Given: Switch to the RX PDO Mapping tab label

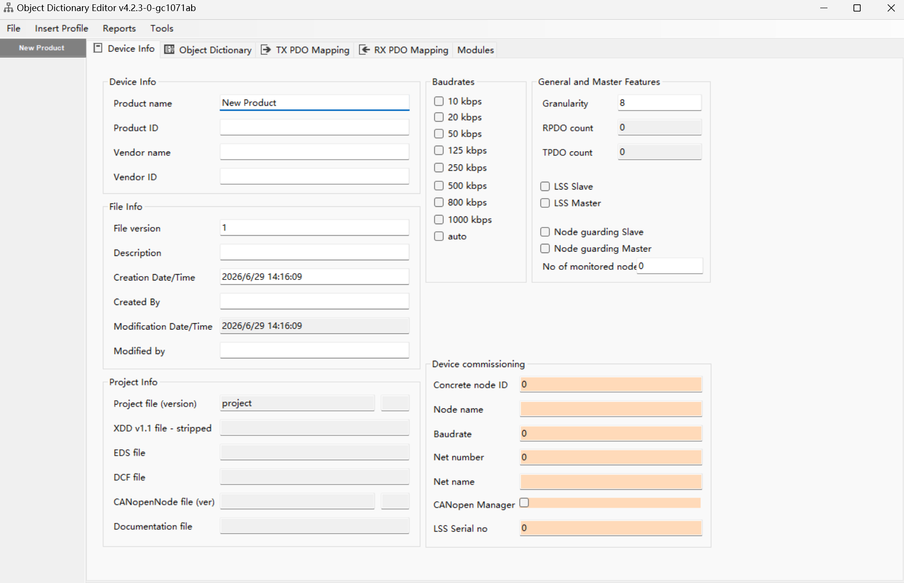Looking at the screenshot, I should [x=411, y=50].
